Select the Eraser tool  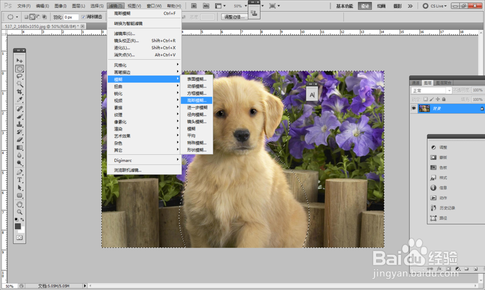[19, 140]
